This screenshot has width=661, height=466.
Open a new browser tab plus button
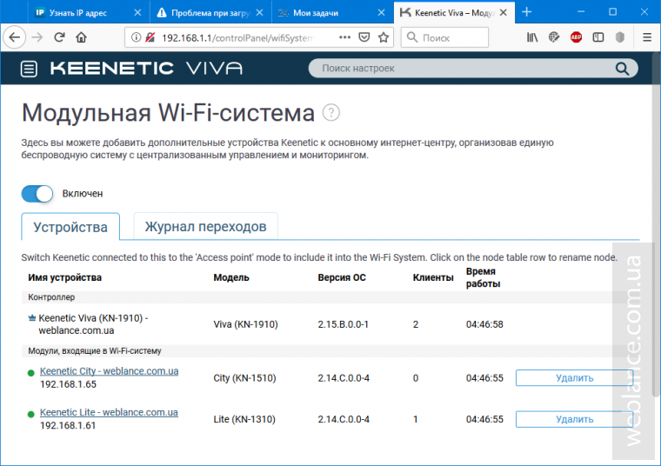[x=526, y=12]
